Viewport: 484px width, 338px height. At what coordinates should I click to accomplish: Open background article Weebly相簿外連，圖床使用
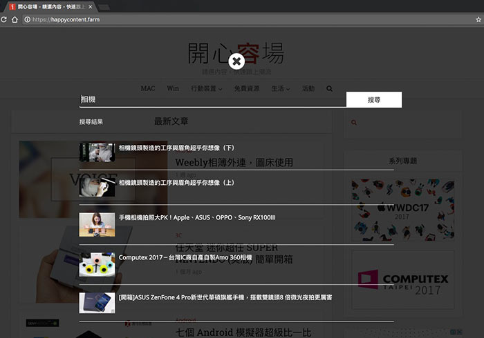234,162
